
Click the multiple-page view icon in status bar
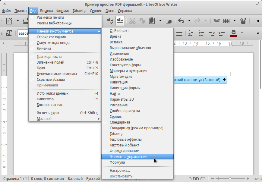point(196,179)
